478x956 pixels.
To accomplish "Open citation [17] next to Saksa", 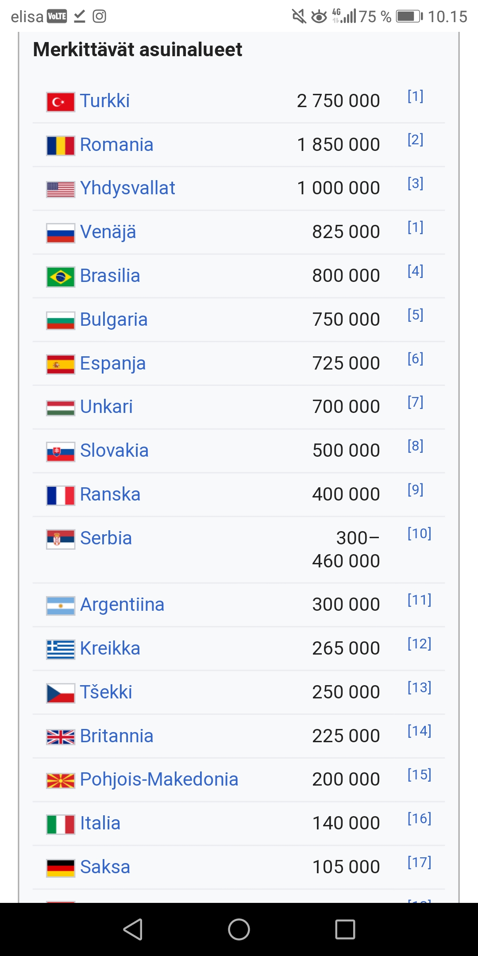I will [x=419, y=862].
